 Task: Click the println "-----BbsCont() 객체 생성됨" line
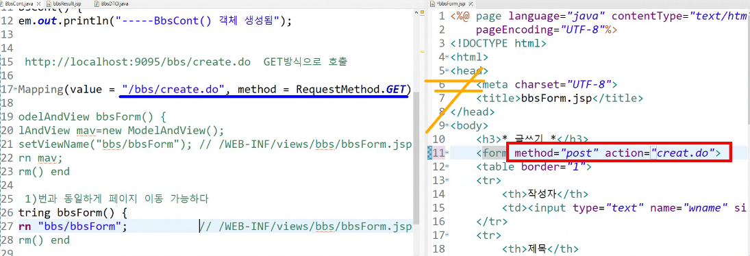155,21
